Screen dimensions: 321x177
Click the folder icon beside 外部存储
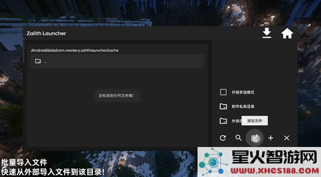click(223, 121)
